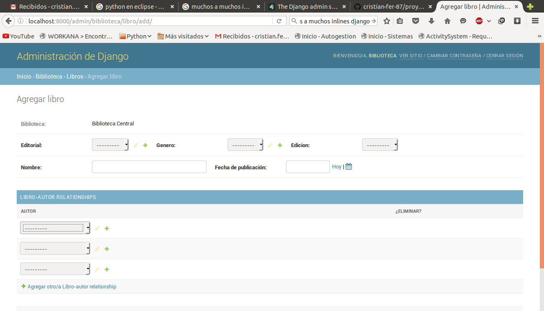Go to the browser home page icon
This screenshot has height=311, width=544.
tap(447, 21)
